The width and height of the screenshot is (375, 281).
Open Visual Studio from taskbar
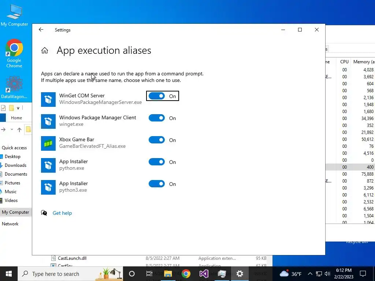pos(204,274)
